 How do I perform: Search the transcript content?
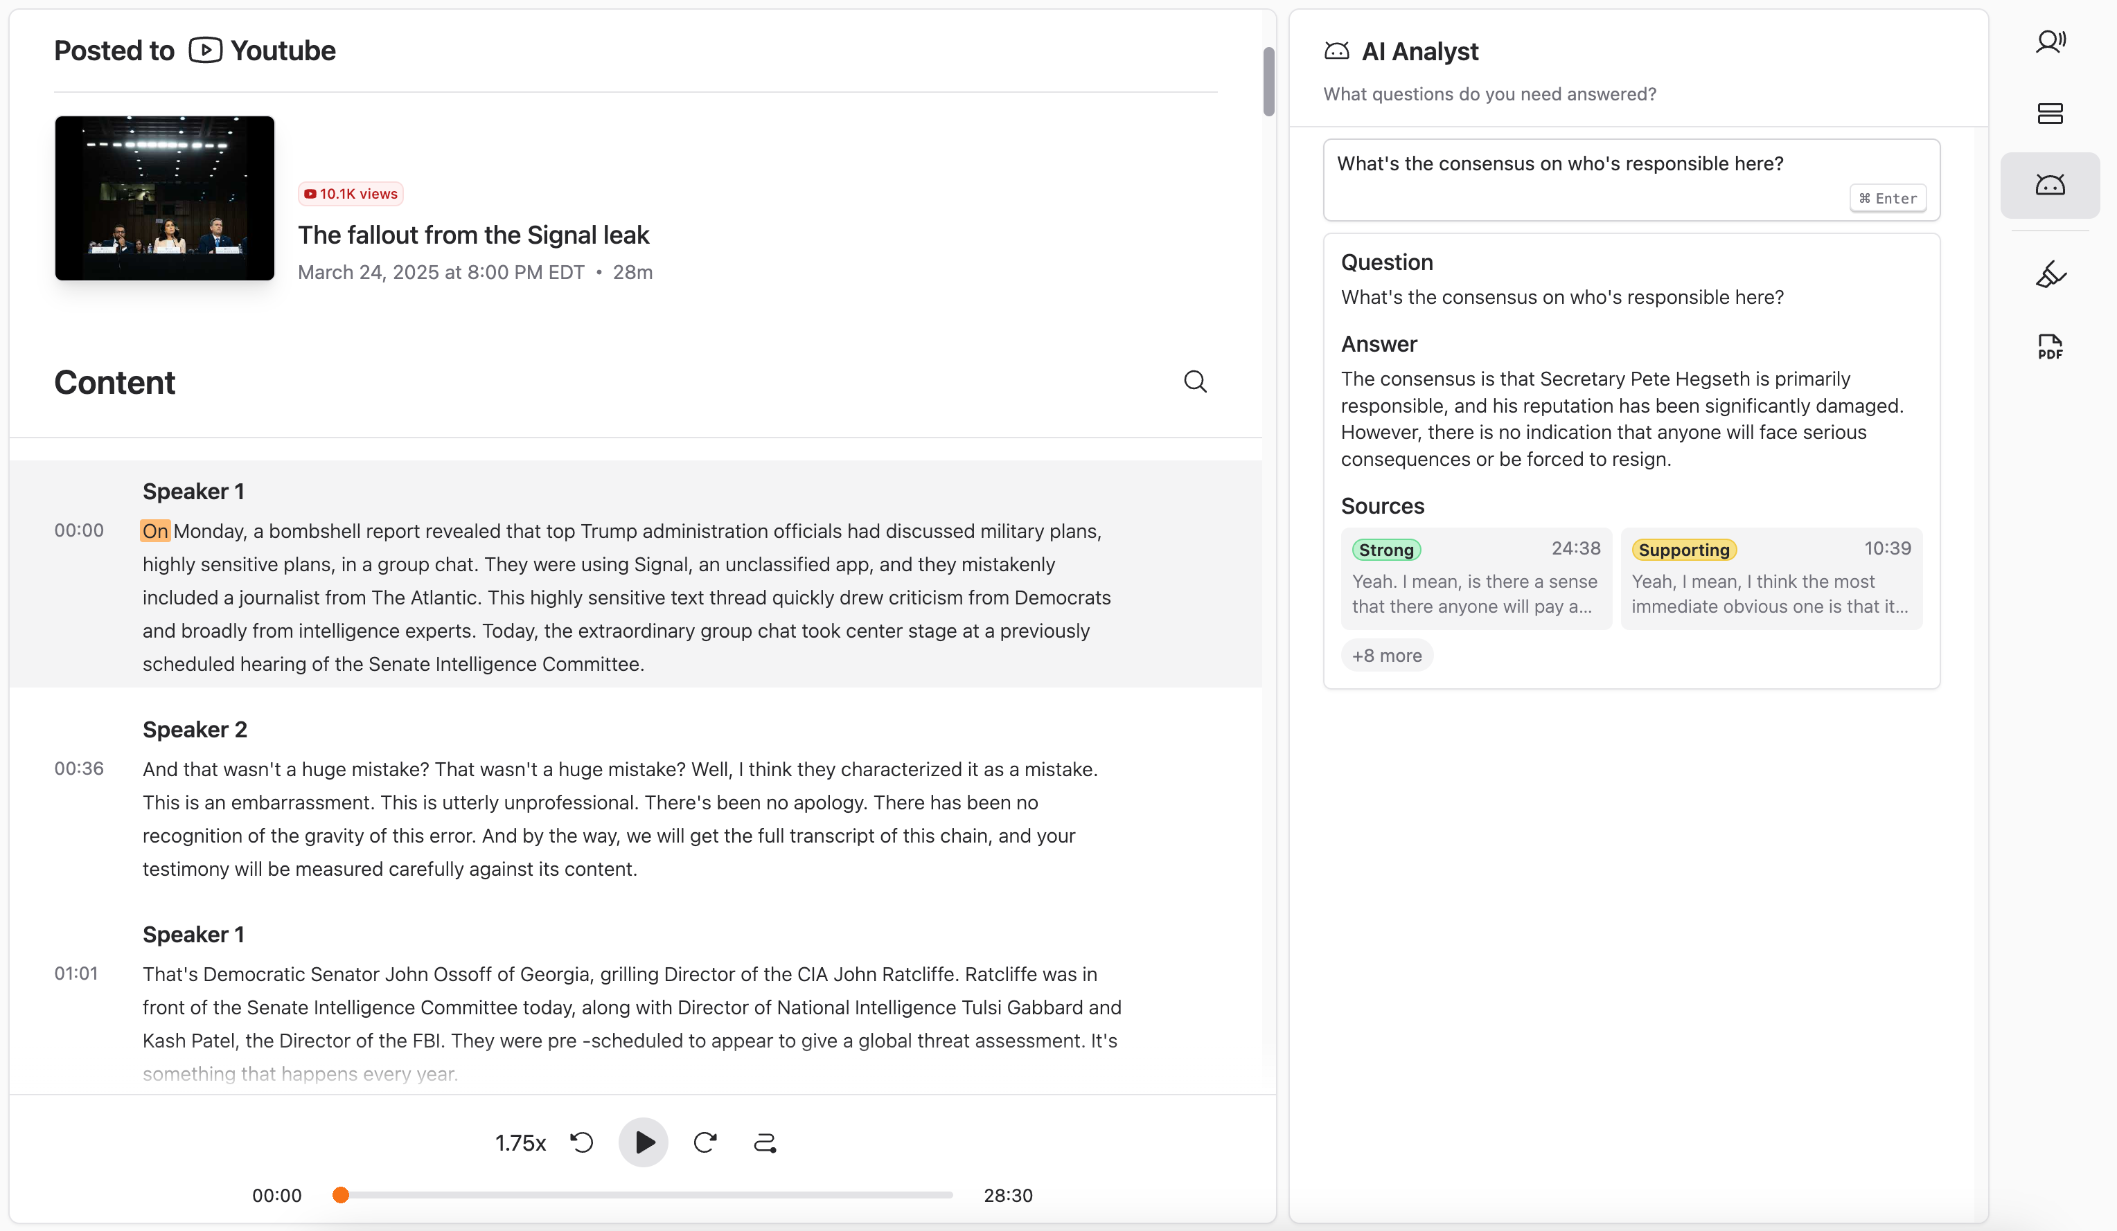pyautogui.click(x=1194, y=382)
